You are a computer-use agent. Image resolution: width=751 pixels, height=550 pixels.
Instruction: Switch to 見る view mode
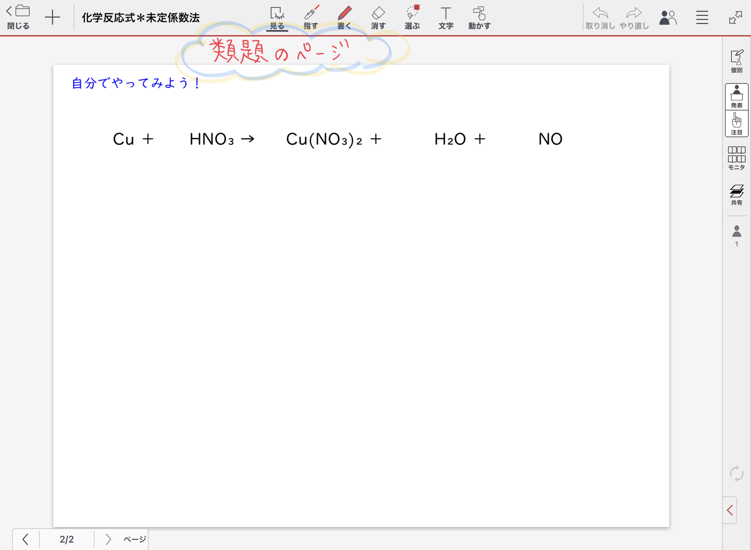277,18
